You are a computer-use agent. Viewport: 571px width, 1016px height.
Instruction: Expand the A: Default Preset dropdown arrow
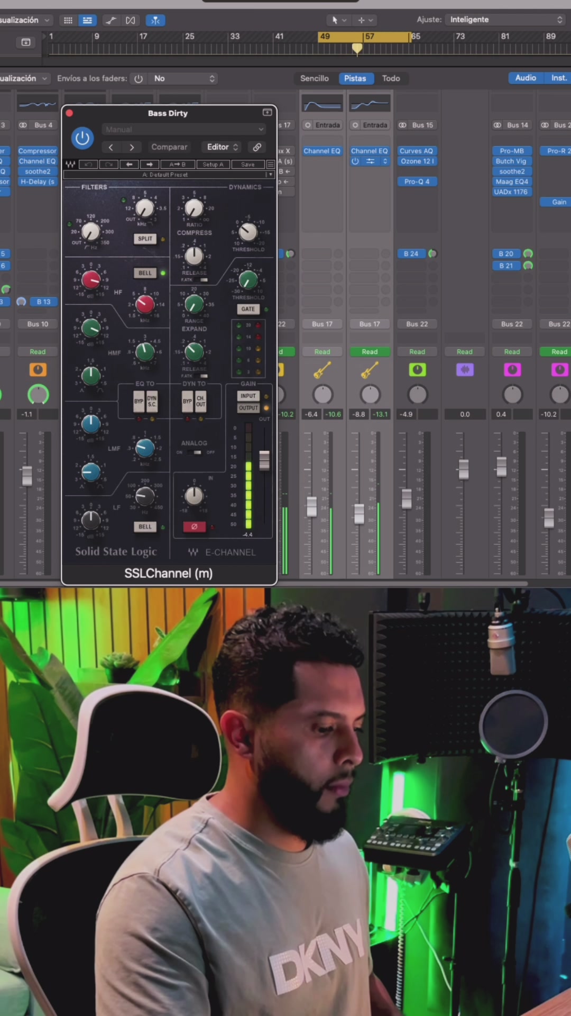[x=270, y=175]
